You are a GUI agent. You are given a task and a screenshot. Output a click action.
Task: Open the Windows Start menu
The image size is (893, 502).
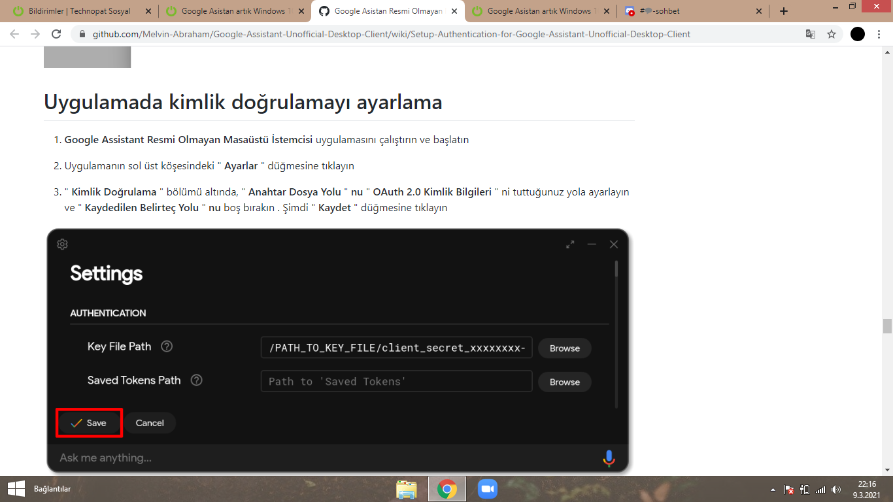(x=16, y=489)
